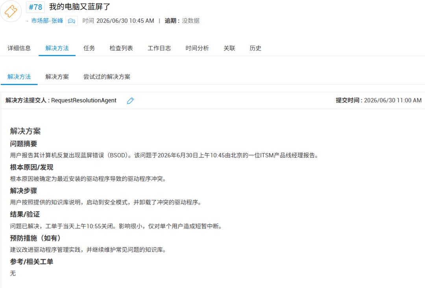Viewport: 425px width, 288px height.
Task: Open the conversation chat bubble icon
Action: click(72, 21)
